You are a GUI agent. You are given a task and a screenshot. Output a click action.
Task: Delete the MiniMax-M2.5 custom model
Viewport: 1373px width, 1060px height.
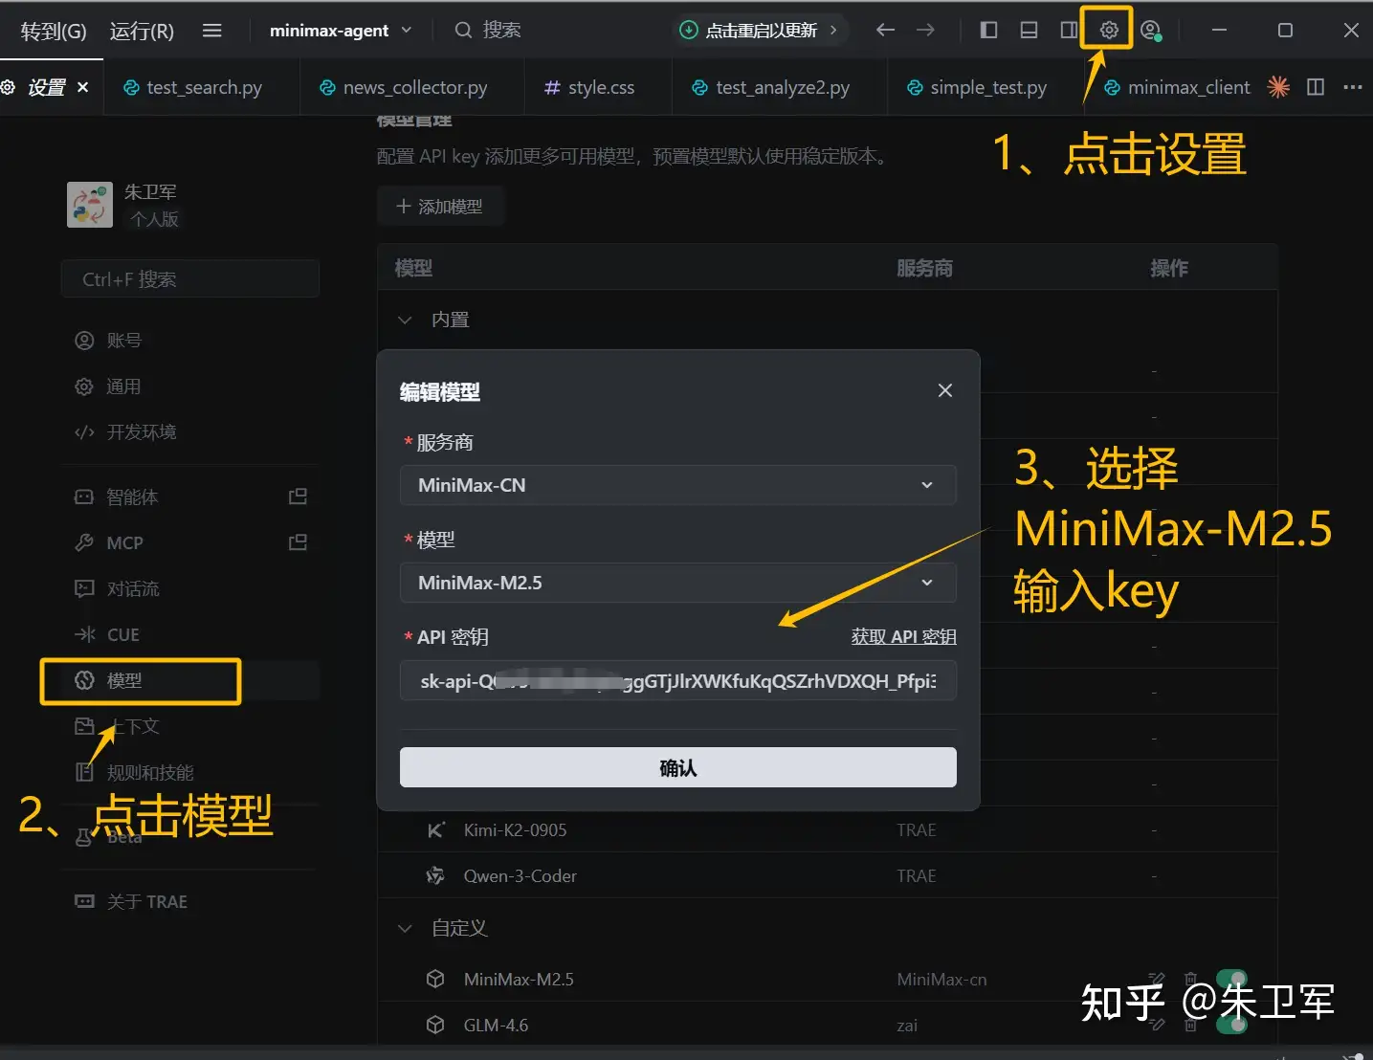pyautogui.click(x=1190, y=979)
